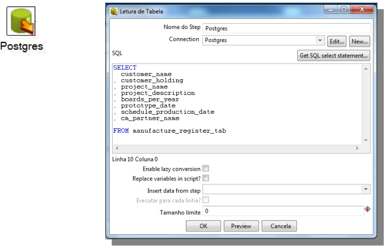Viewport: 384px width, 246px height.
Task: Confirm the dialog with OK
Action: [x=203, y=226]
